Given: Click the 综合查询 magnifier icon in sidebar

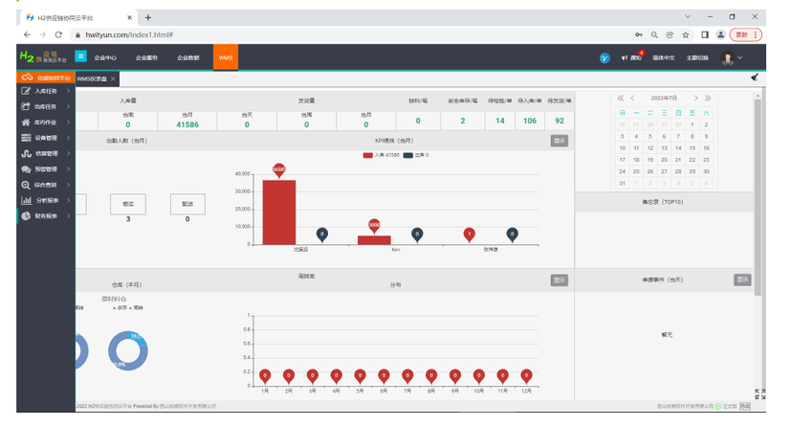Looking at the screenshot, I should 26,185.
